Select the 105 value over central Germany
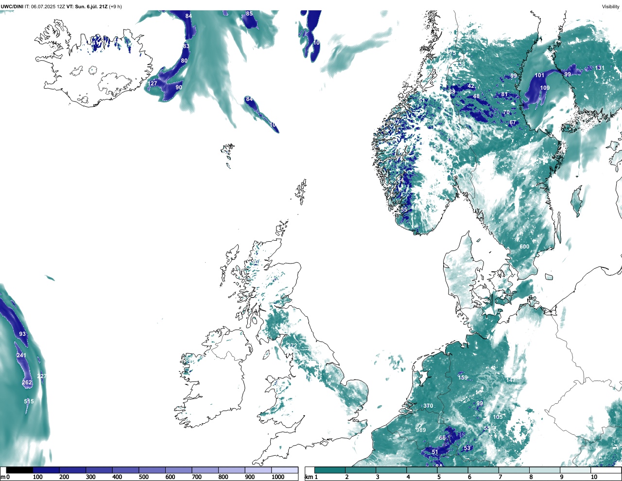622x481 pixels. coord(498,417)
